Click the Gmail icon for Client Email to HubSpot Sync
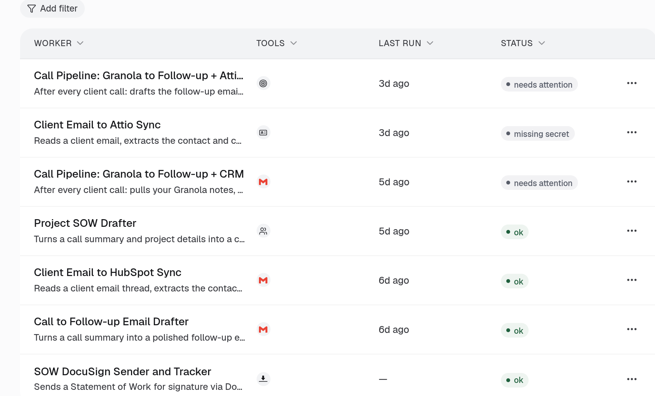 tap(263, 280)
